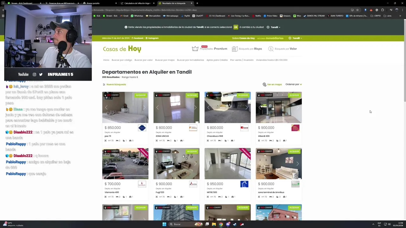Open the Facebook link in green bar
The width and height of the screenshot is (406, 228).
tap(137, 38)
